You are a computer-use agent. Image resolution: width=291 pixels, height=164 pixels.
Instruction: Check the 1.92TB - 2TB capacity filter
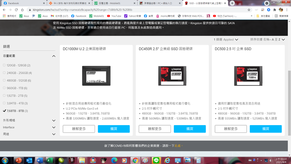(4, 96)
